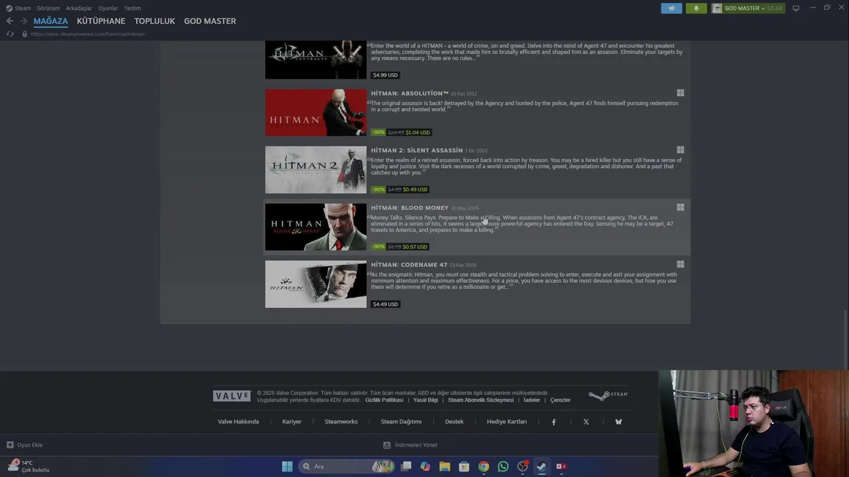
Task: Launch Copilot from the taskbar
Action: click(x=425, y=466)
